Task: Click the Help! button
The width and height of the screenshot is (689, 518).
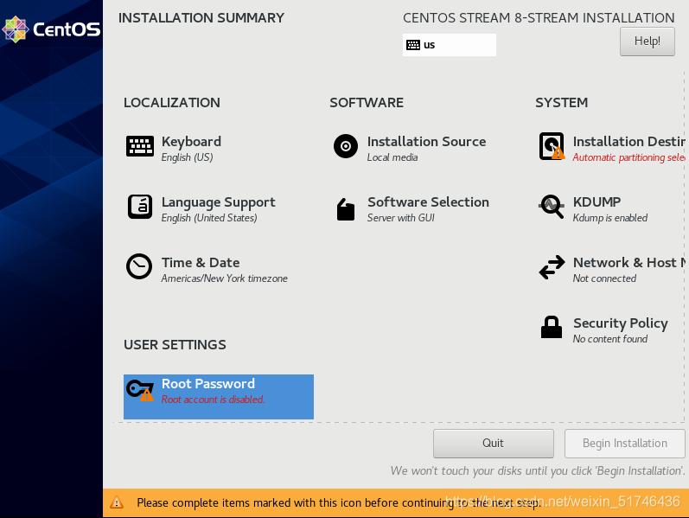Action: point(648,42)
